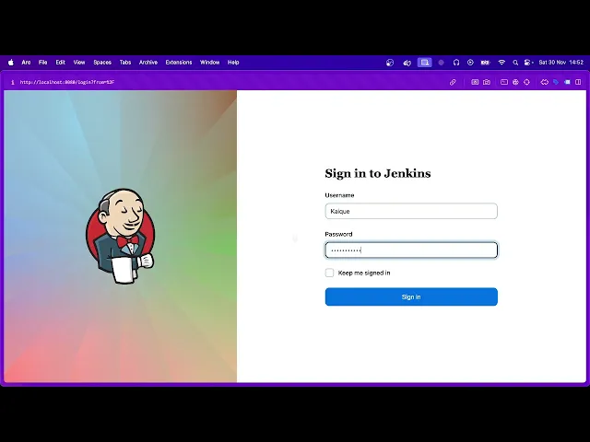This screenshot has height=442, width=590.
Task: Click the localhost URL in address bar
Action: coord(67,82)
